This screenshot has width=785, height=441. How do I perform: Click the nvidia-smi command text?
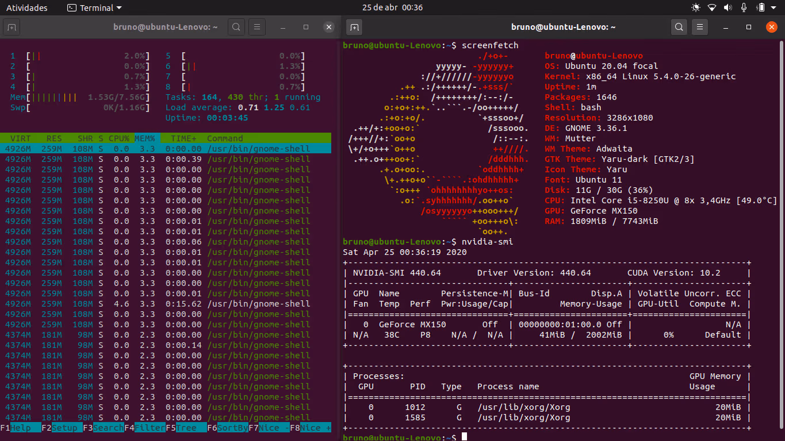click(x=488, y=242)
